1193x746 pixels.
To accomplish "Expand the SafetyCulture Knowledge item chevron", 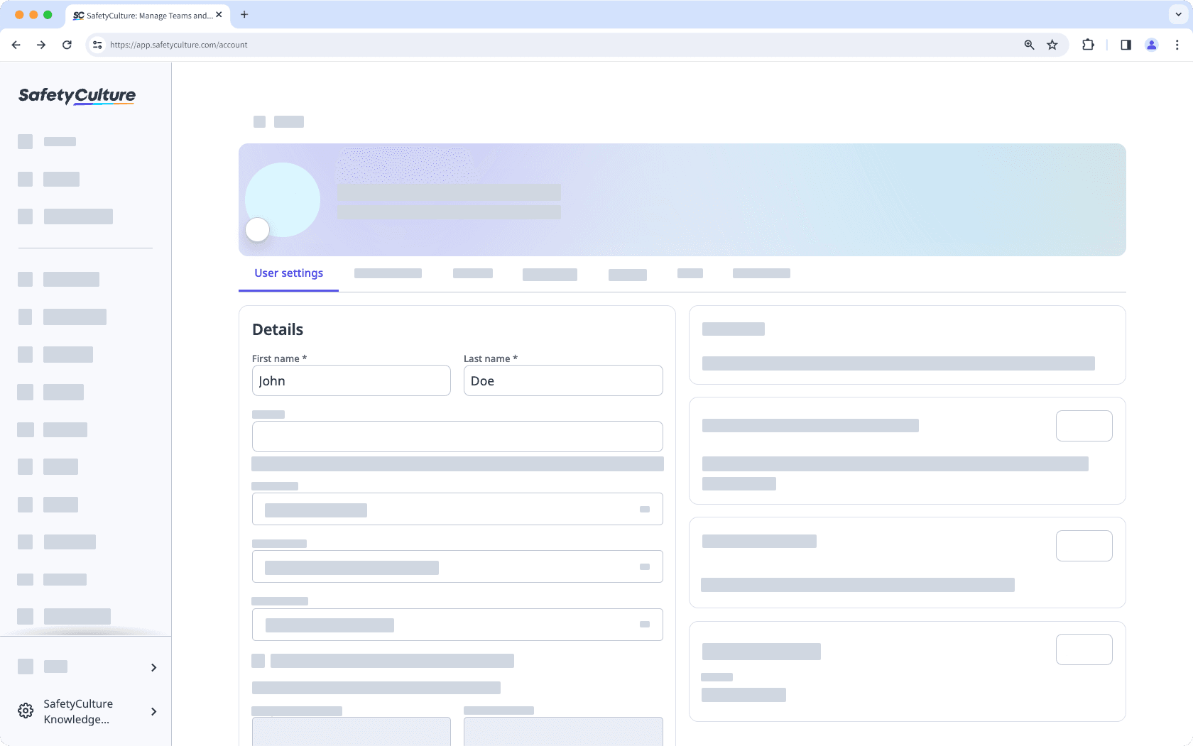I will [153, 711].
